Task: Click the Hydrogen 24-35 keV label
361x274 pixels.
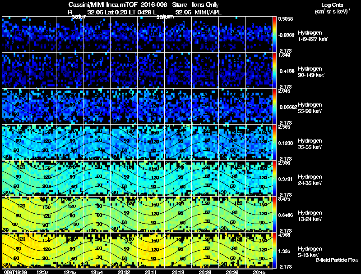Action: (x=310, y=180)
